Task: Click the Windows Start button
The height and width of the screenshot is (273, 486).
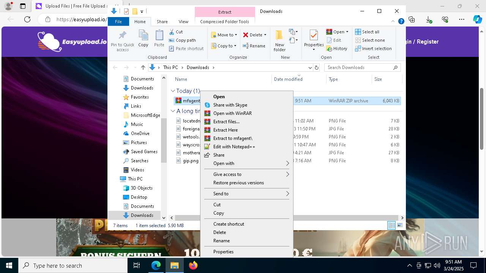Action: click(9, 265)
